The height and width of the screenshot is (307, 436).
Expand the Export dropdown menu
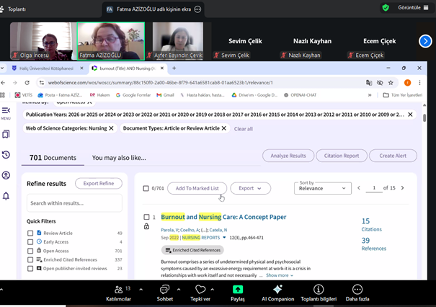pos(250,188)
